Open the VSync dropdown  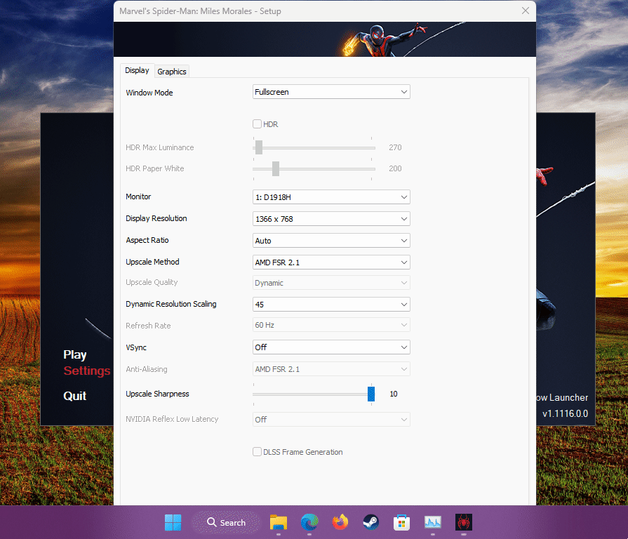click(x=331, y=347)
